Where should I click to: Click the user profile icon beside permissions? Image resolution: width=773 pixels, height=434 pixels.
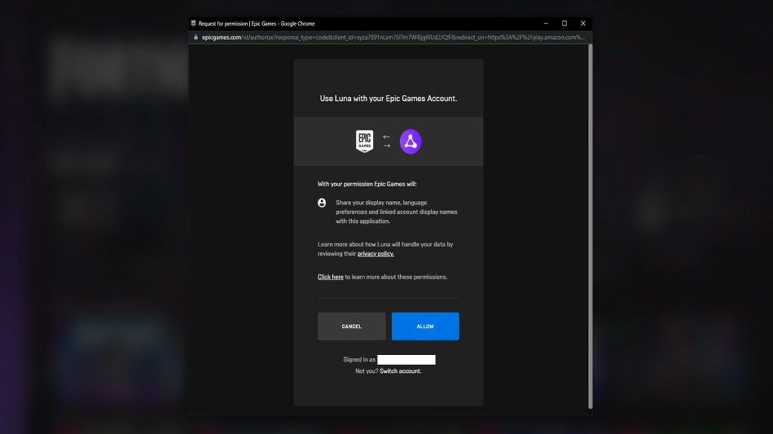click(x=322, y=203)
